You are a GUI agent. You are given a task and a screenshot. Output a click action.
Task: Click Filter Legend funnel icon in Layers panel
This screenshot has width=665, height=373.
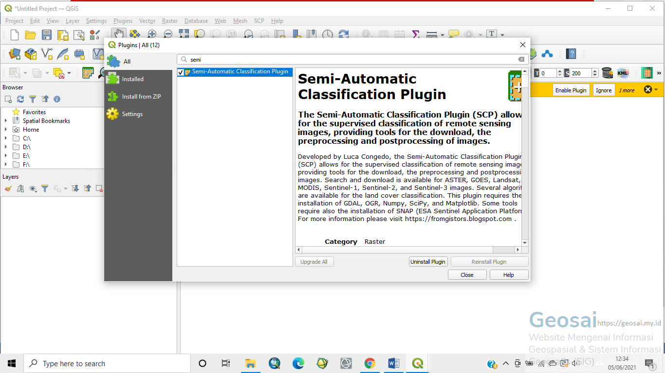[45, 188]
